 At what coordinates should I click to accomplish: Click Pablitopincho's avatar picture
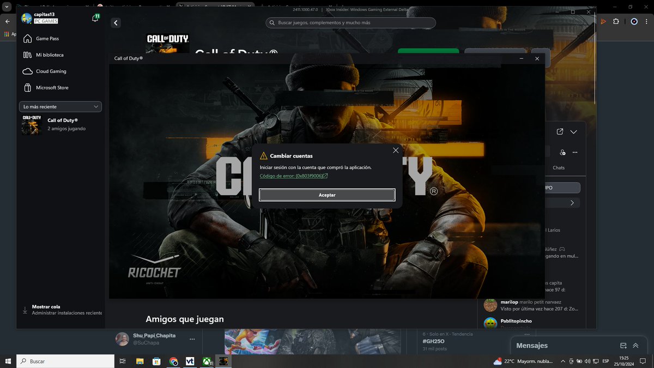pos(491,323)
